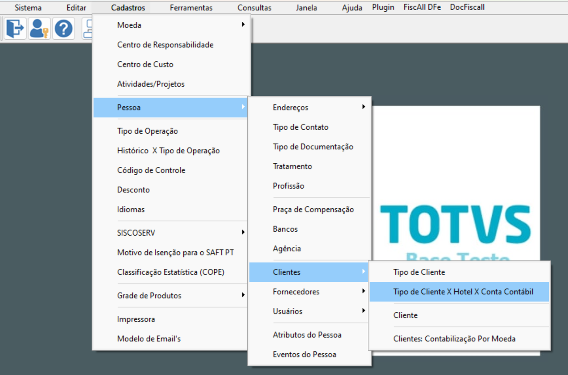The image size is (568, 375).
Task: Open the Plugin menu
Action: 383,7
